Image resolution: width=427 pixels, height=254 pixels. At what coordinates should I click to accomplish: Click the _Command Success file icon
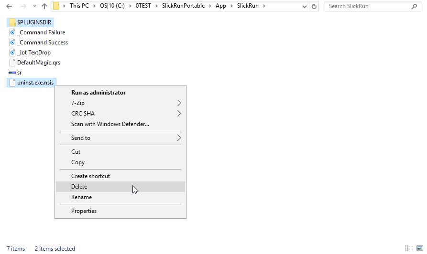[12, 42]
